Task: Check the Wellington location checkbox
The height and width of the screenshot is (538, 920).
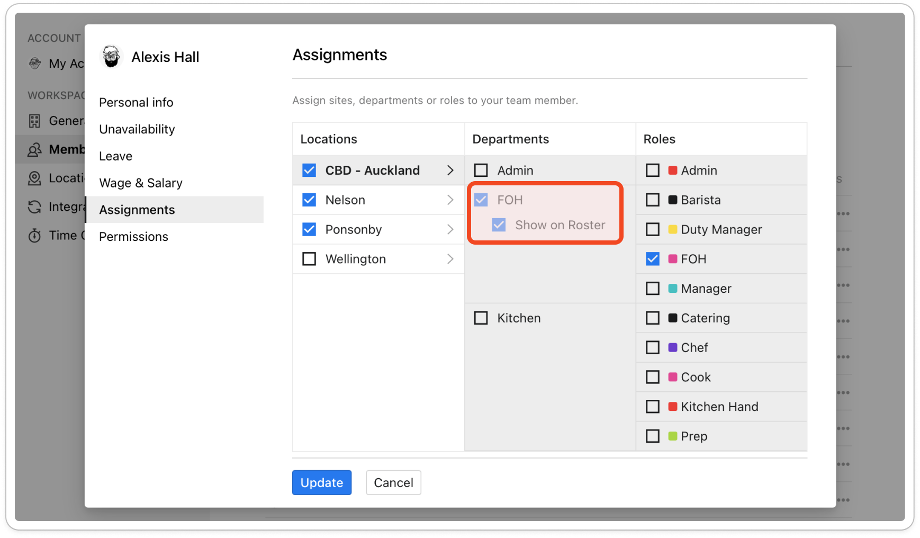Action: [x=309, y=259]
